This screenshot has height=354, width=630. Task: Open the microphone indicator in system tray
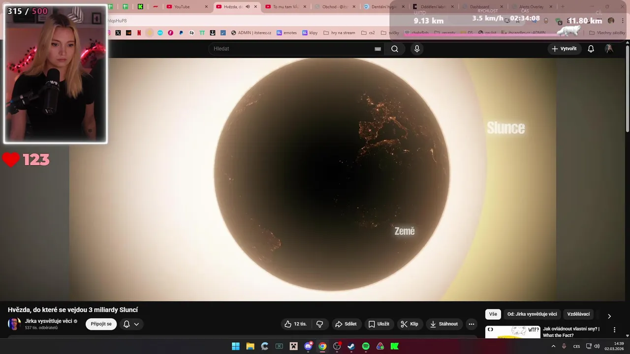564,346
